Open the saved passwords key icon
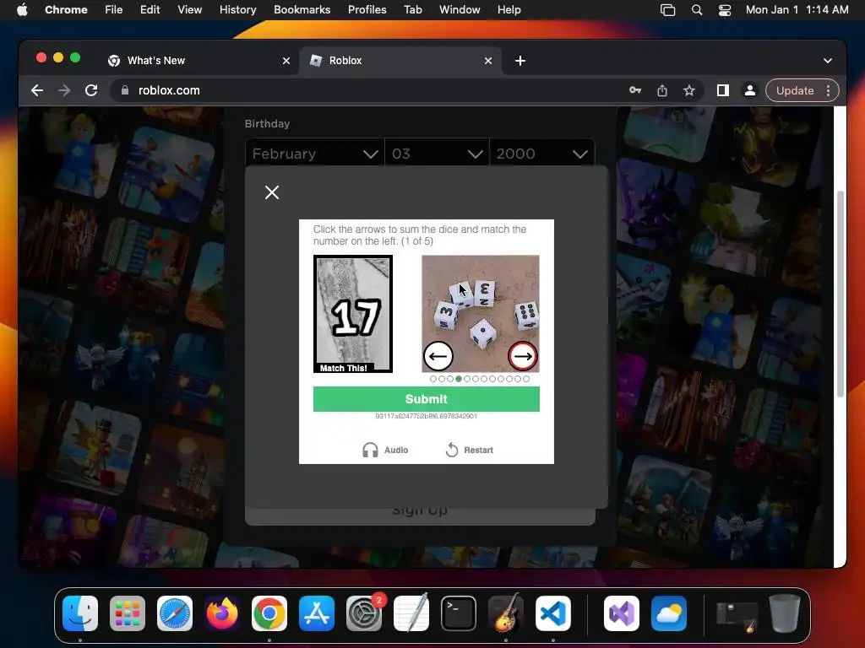Image resolution: width=865 pixels, height=648 pixels. [x=635, y=90]
